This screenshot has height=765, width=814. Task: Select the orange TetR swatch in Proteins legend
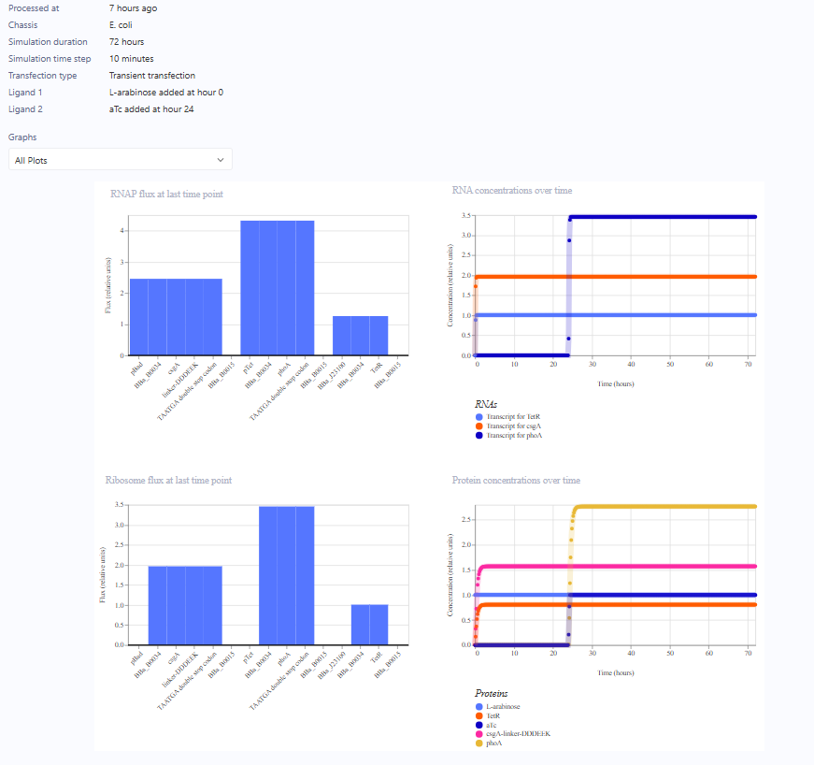point(479,716)
